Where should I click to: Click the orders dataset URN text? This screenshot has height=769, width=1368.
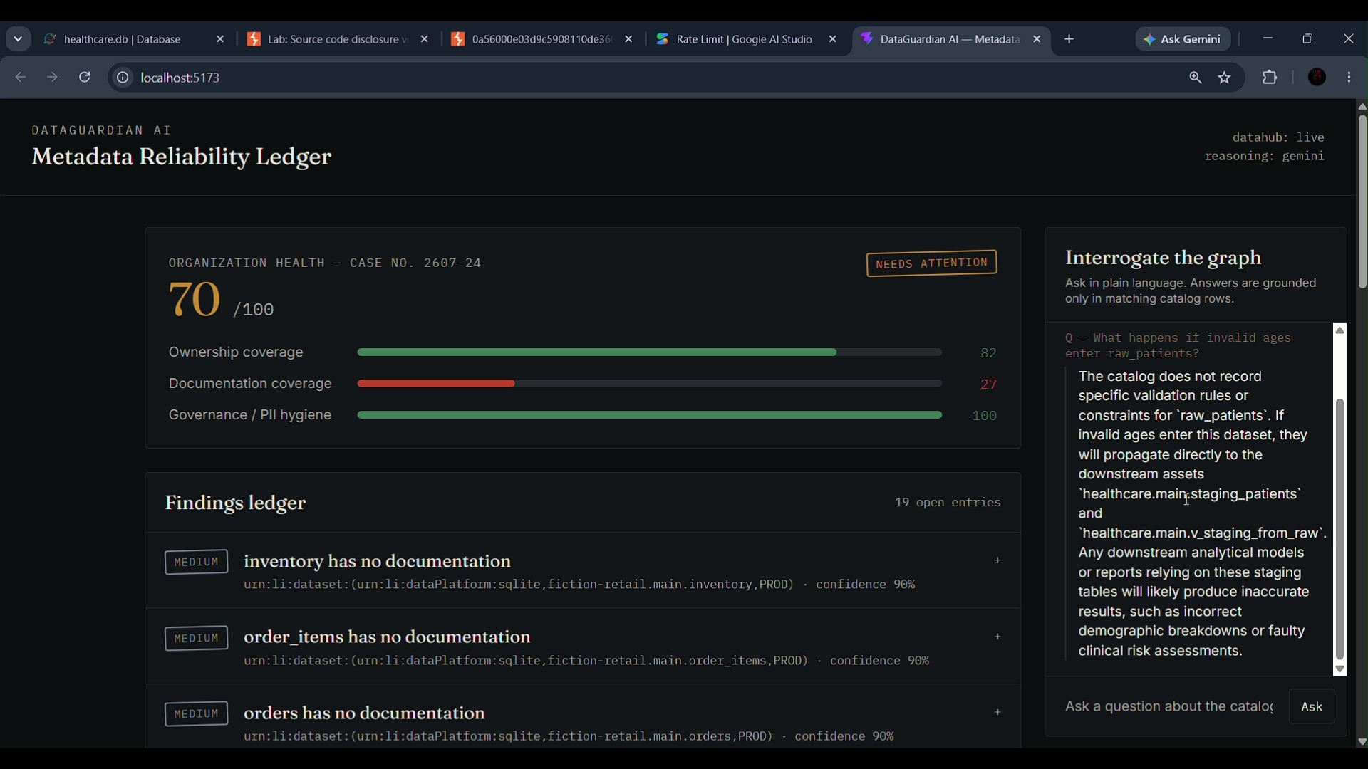(x=508, y=737)
